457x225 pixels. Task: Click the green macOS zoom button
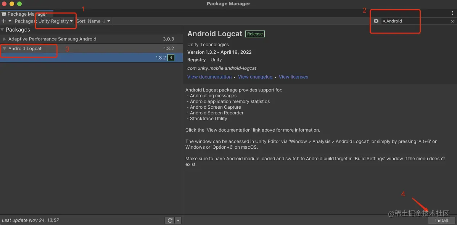[19, 4]
